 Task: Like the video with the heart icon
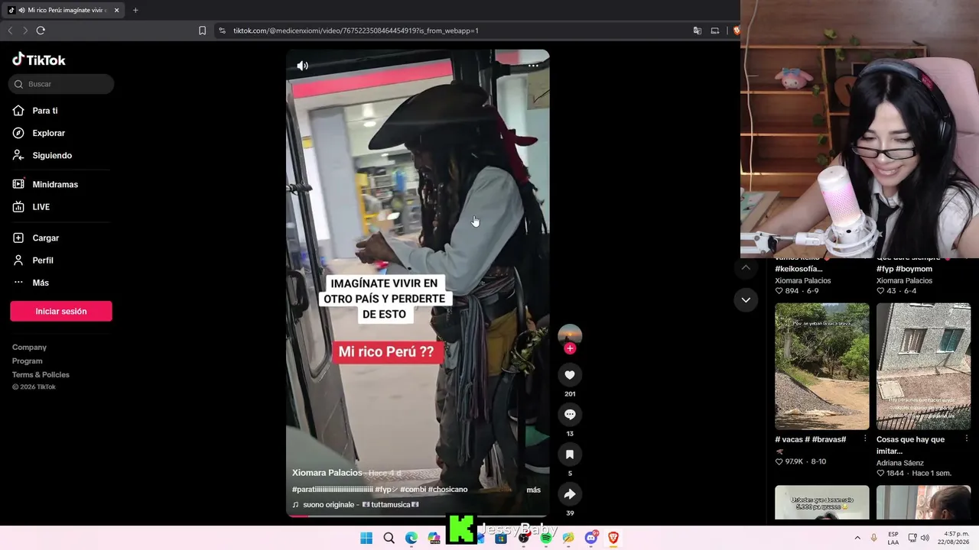[x=570, y=375]
